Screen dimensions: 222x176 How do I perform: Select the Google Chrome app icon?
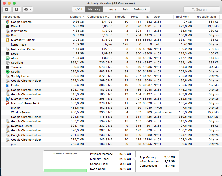(8, 22)
